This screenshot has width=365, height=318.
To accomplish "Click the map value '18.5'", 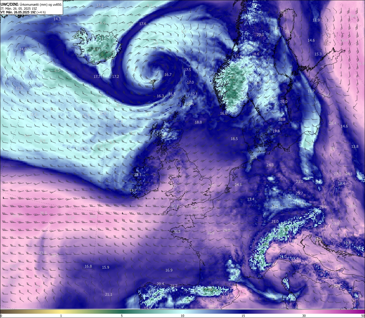I will point(234,139).
